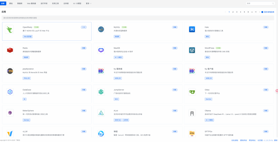The image size is (278, 142).
Task: Click the floating red widget at the right edge
Action: coord(277,91)
